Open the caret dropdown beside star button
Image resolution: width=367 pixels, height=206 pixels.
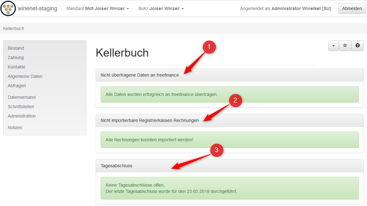[334, 46]
